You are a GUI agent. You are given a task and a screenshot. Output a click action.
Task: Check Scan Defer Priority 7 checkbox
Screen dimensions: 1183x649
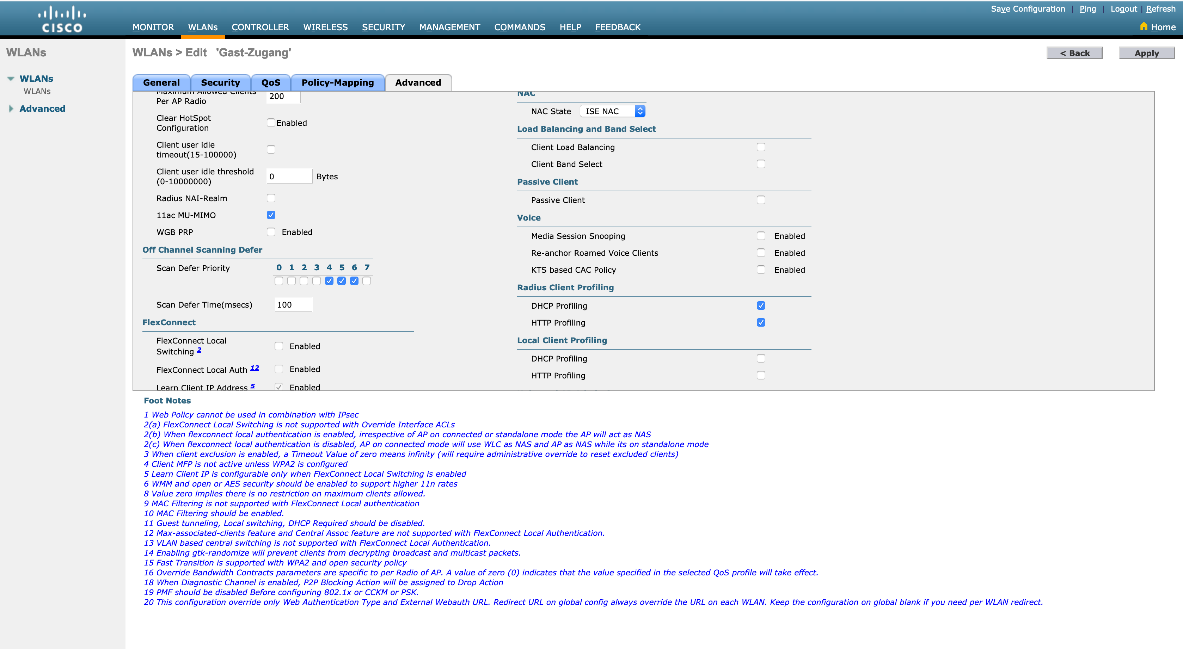367,280
